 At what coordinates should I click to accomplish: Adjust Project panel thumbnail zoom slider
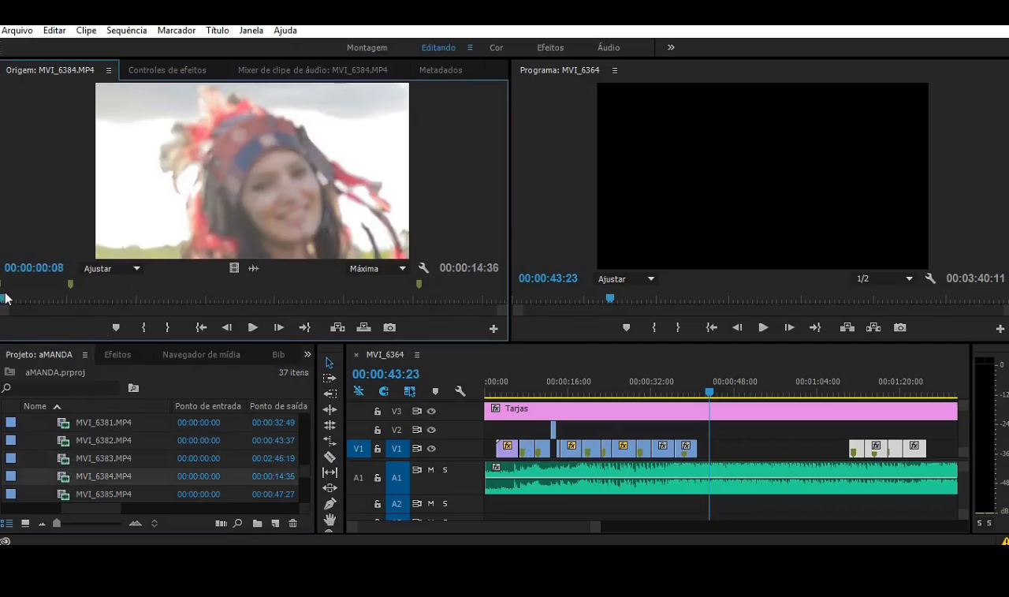[57, 523]
